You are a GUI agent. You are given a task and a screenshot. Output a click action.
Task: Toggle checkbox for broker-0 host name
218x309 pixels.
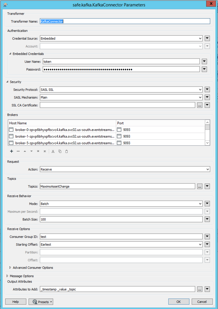(x=11, y=130)
